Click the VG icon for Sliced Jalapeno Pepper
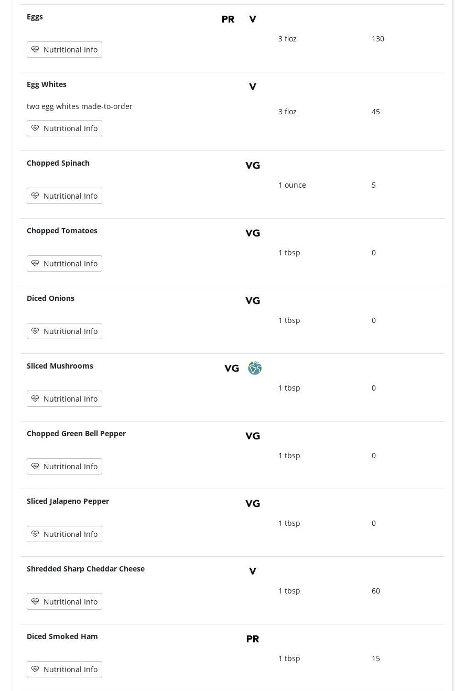The width and height of the screenshot is (465, 691). pos(253,504)
